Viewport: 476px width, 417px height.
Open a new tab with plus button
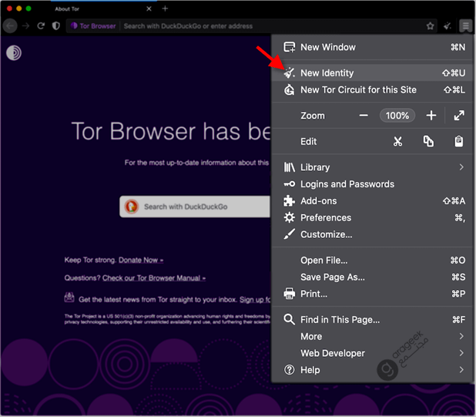coord(165,8)
